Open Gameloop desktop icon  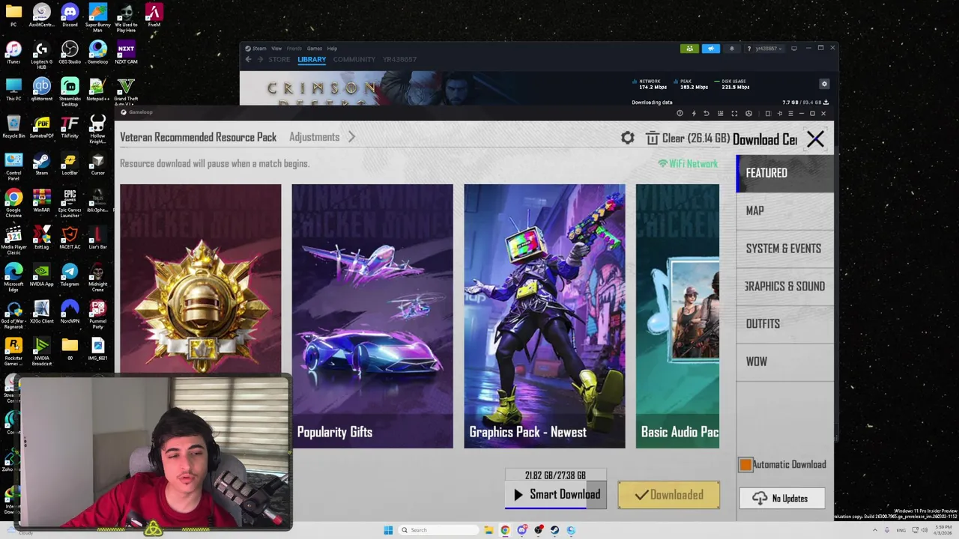[x=97, y=52]
